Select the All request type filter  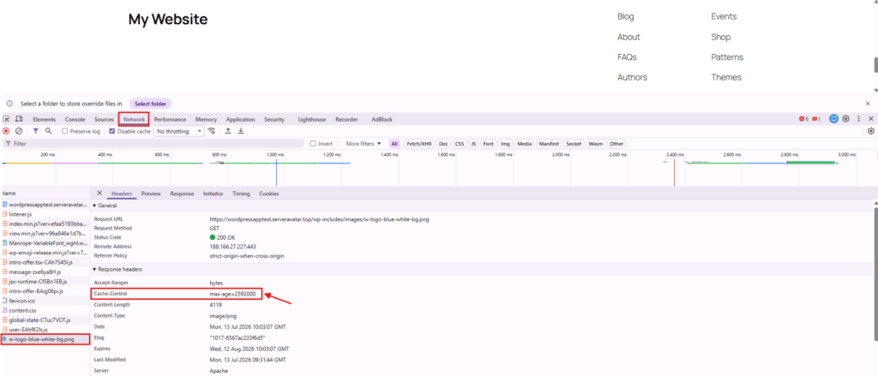pos(394,144)
